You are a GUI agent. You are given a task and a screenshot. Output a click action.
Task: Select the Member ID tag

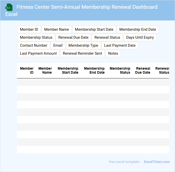click(29, 29)
